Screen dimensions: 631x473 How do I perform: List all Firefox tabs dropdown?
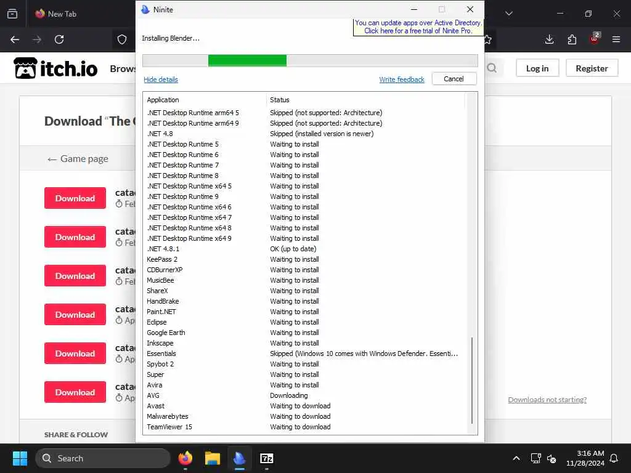508,14
